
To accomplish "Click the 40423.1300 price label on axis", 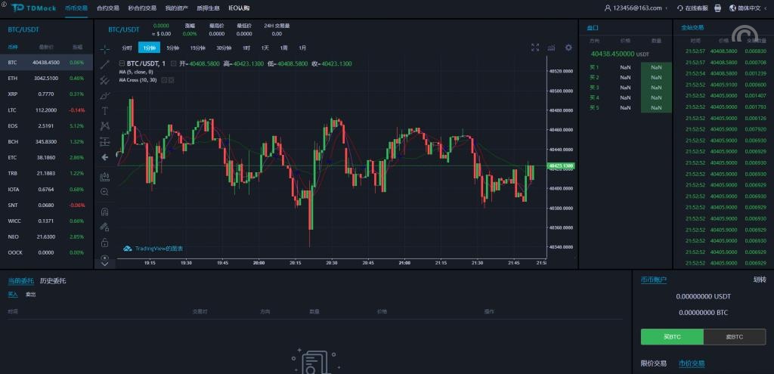I will [561, 165].
